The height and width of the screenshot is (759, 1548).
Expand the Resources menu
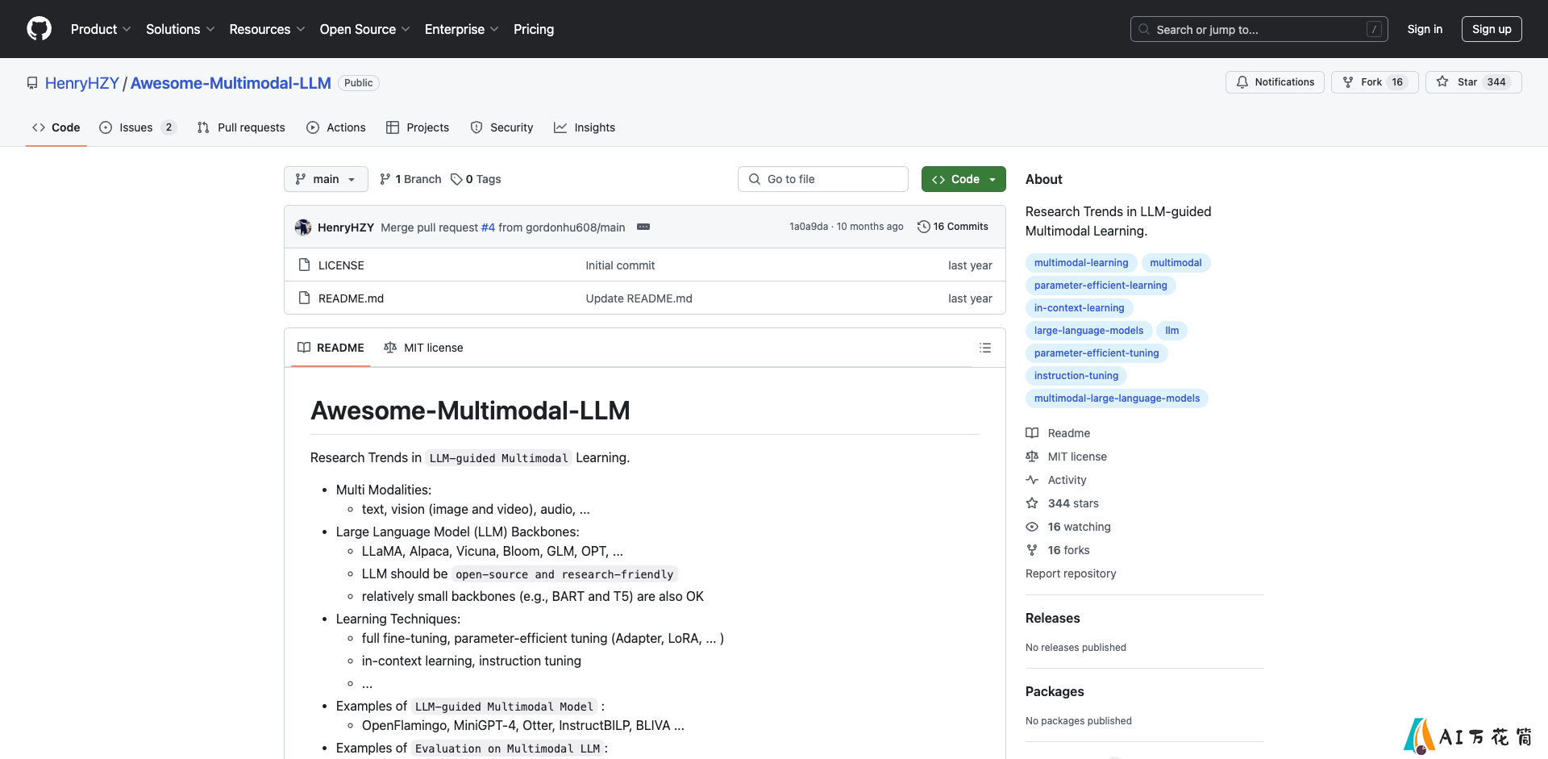[267, 29]
